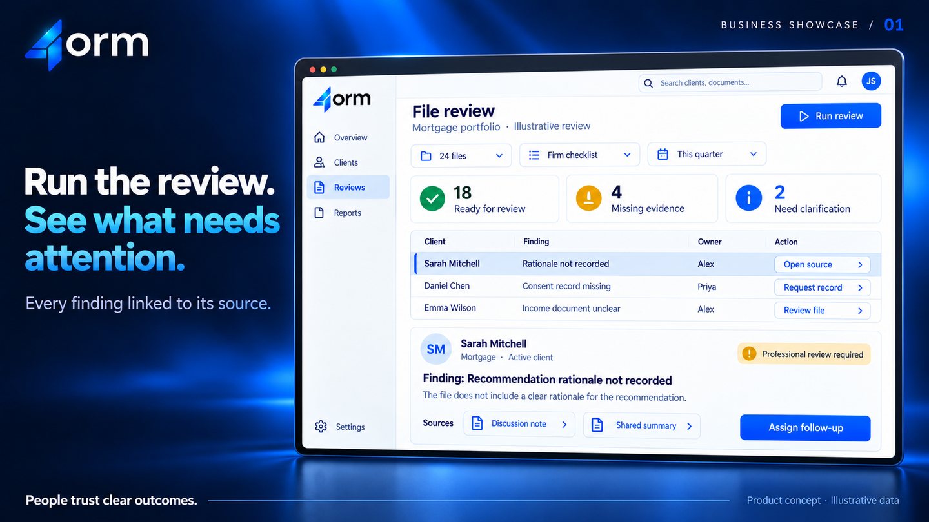
Task: Click the Owner column header
Action: click(x=710, y=242)
